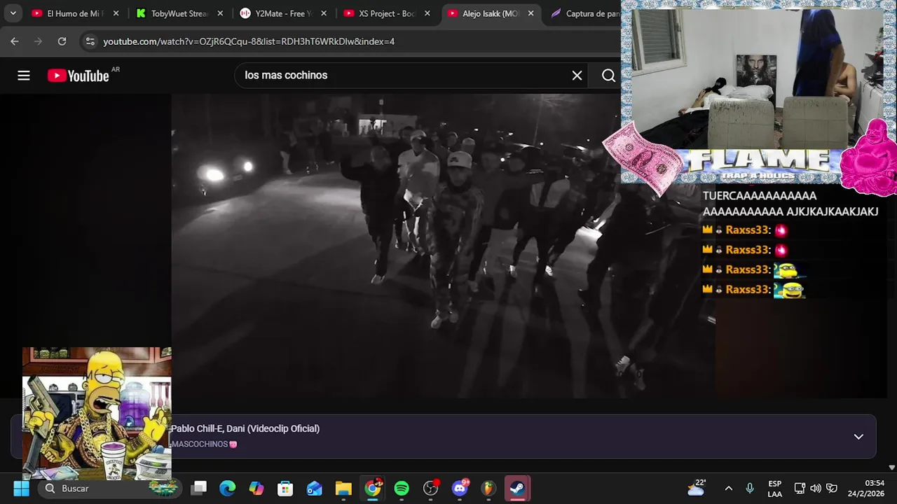Launch Microsoft Edge from the taskbar
This screenshot has height=504, width=897.
point(228,488)
